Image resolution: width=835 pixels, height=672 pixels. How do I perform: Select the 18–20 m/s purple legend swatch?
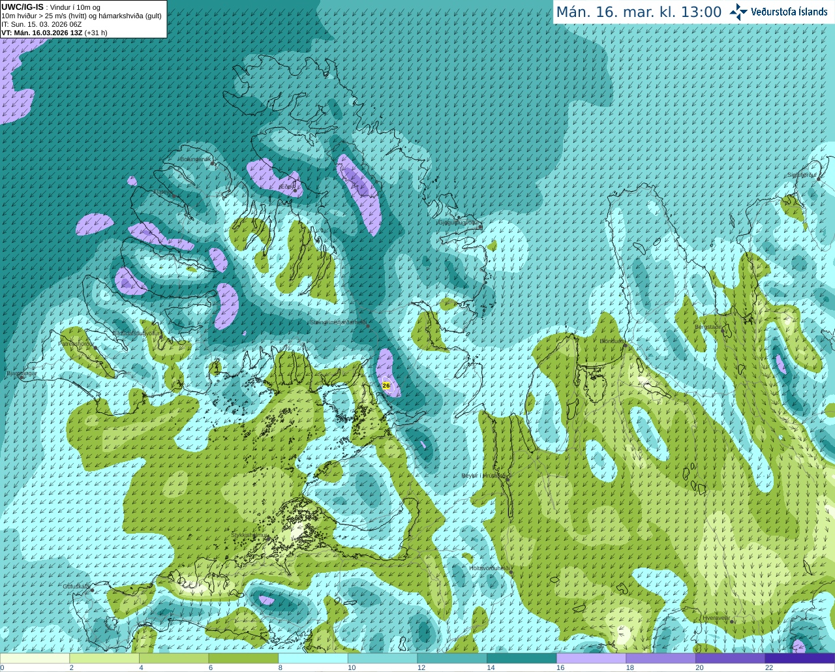click(661, 658)
